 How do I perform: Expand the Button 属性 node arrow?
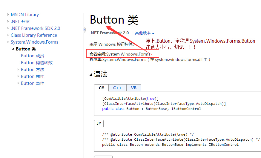tap(18, 76)
